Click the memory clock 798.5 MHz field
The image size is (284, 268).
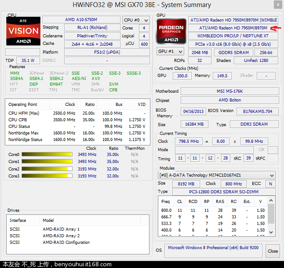(189, 141)
